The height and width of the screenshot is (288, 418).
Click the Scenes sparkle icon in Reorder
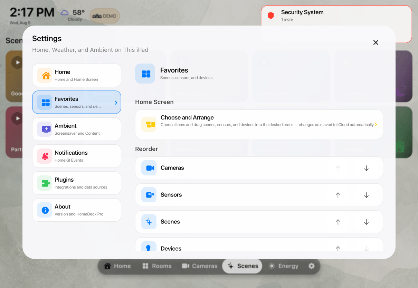149,222
